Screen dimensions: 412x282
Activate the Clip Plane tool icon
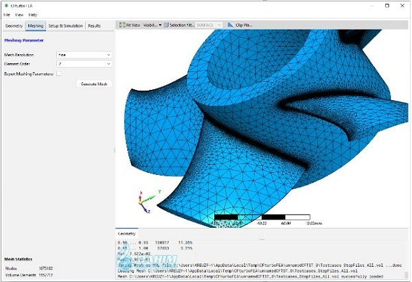click(x=231, y=25)
